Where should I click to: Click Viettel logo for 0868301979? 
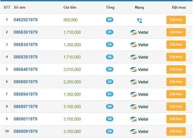[139, 32]
